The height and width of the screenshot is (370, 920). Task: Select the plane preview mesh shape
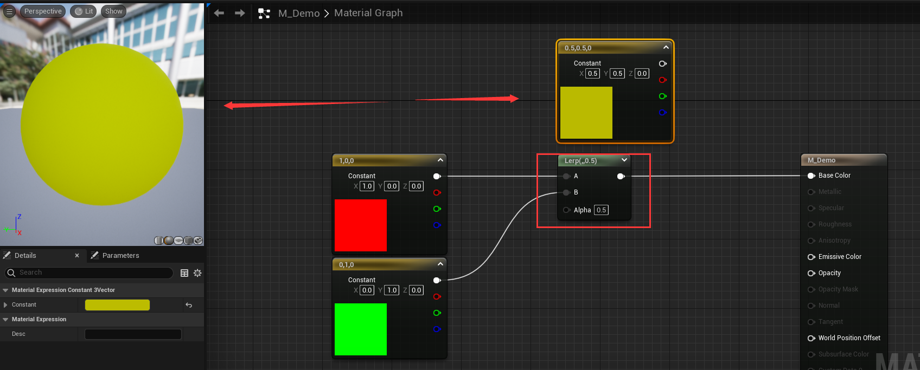(178, 241)
